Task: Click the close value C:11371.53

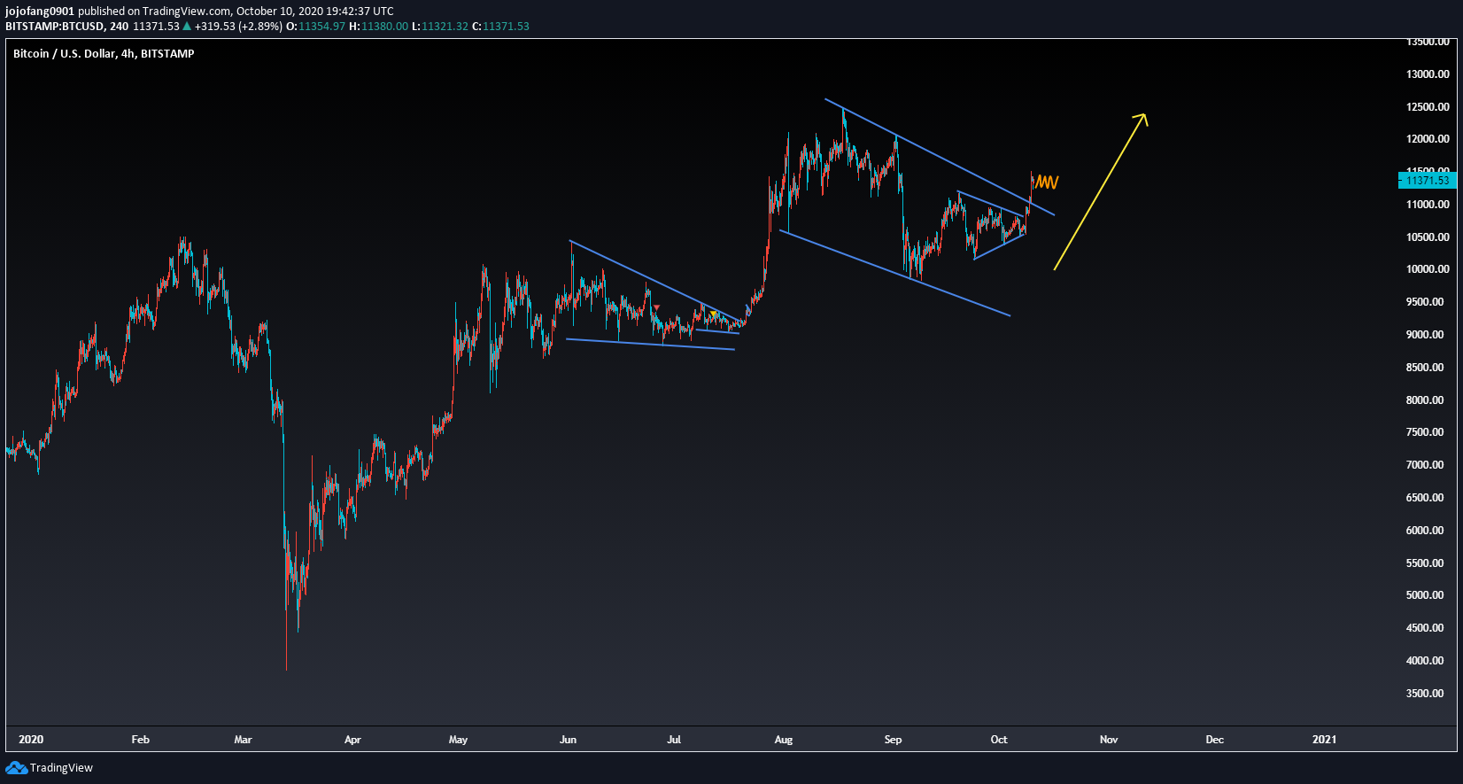Action: click(x=500, y=27)
